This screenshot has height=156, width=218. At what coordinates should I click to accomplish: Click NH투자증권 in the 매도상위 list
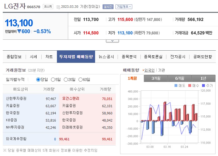15,127
